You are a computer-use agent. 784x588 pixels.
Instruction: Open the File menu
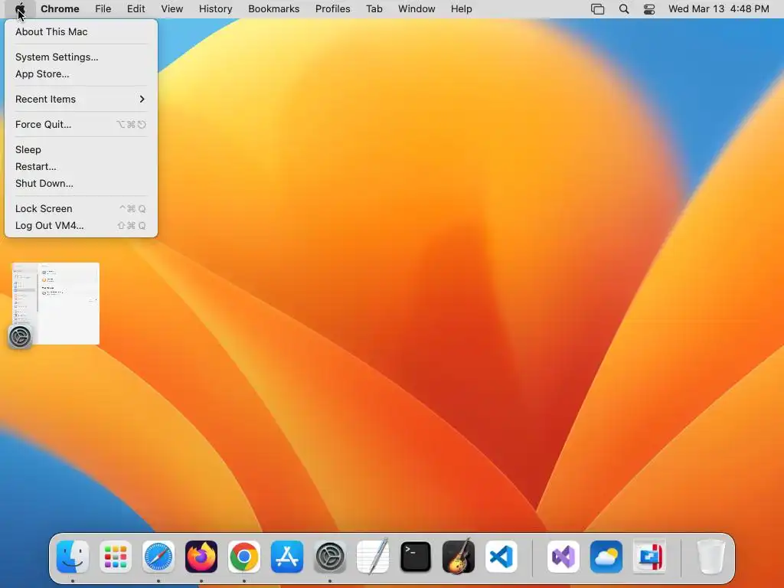click(x=103, y=9)
